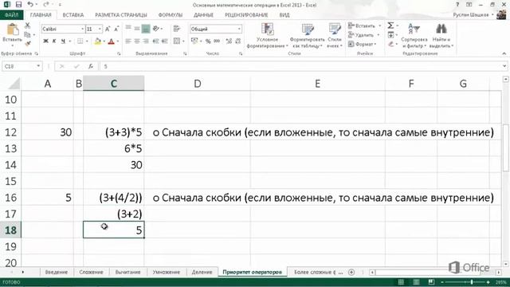Click the Increase Indent icon
The image size is (510, 287).
pyautogui.click(x=165, y=41)
